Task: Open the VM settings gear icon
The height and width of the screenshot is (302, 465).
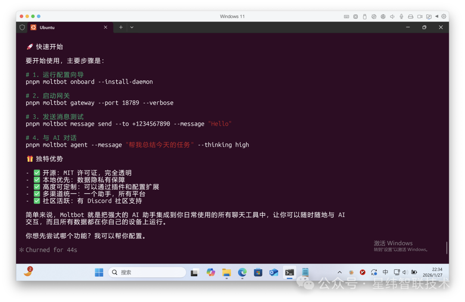Action: tap(444, 17)
